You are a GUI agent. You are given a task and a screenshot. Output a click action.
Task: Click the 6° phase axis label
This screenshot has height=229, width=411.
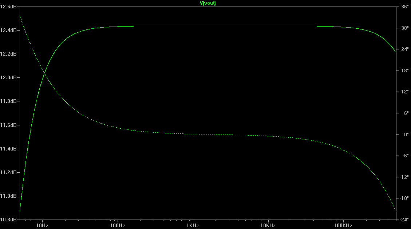point(406,113)
